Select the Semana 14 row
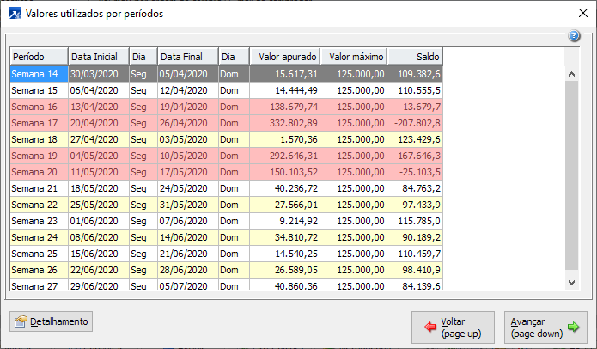This screenshot has height=349, width=597. coord(226,74)
